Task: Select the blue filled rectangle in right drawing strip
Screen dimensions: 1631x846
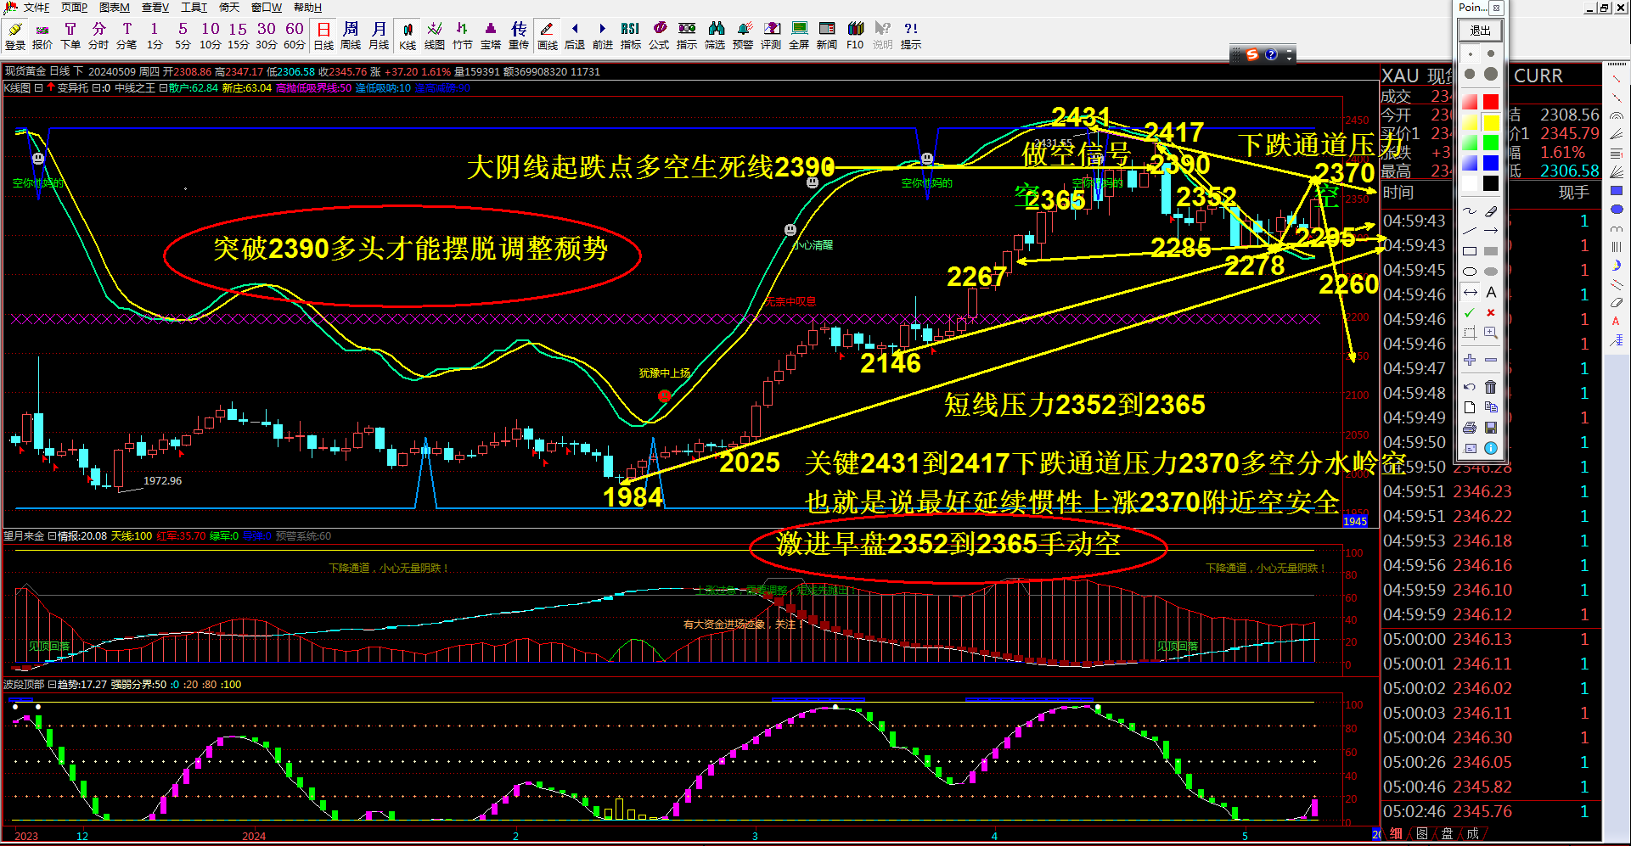Action: [1617, 191]
